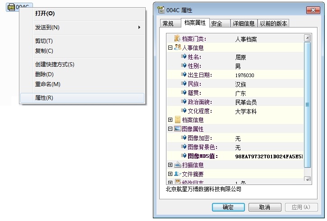Click the vertical scrollbar thumb
This screenshot has width=327, height=221.
coord(308,105)
